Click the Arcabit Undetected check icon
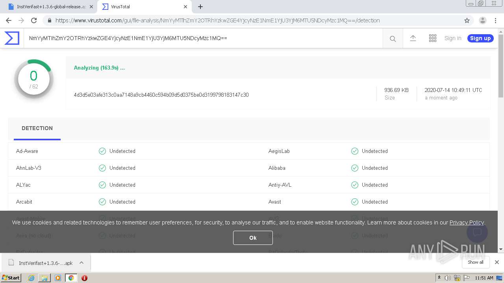Image resolution: width=504 pixels, height=283 pixels. pos(102,202)
